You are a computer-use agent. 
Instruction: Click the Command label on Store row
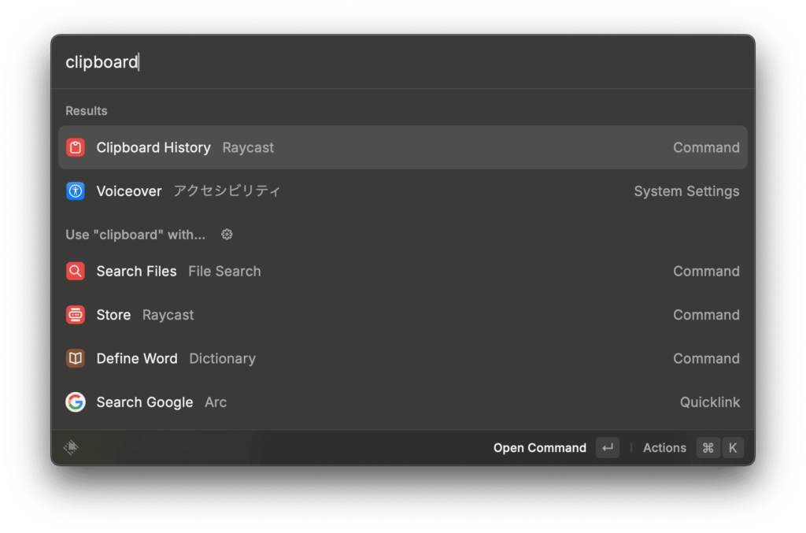pyautogui.click(x=706, y=315)
